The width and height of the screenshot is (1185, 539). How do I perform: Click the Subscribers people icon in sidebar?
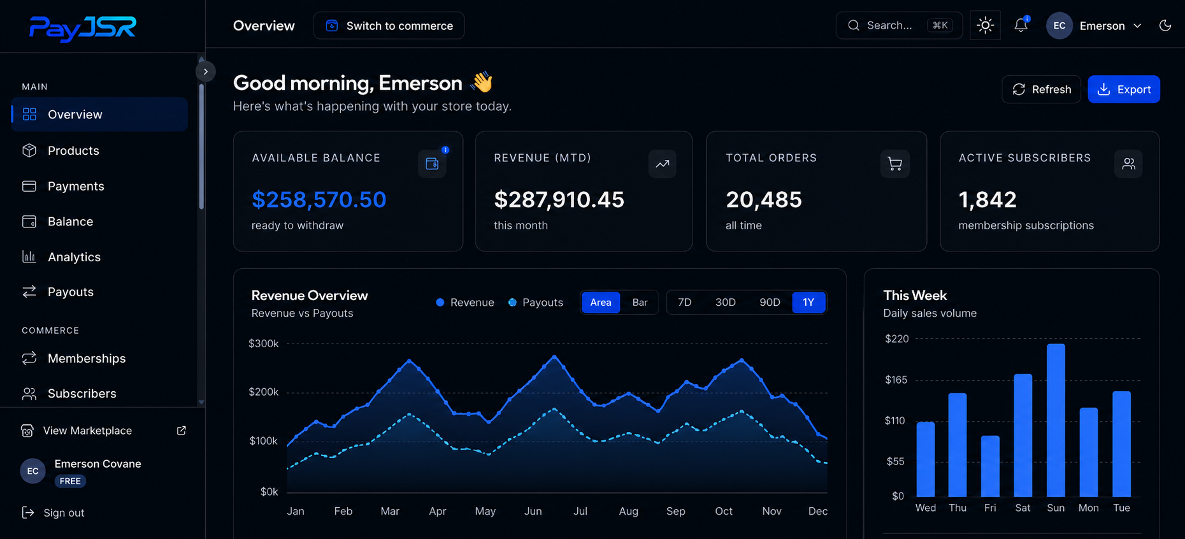(29, 394)
